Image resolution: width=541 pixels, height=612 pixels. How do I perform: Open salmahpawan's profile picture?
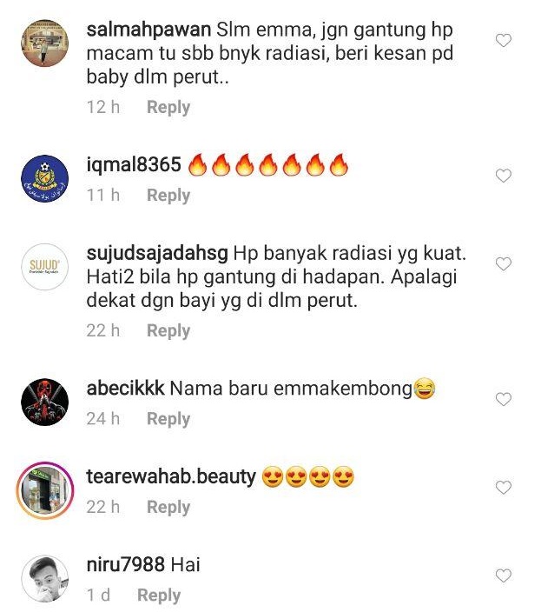click(x=45, y=43)
